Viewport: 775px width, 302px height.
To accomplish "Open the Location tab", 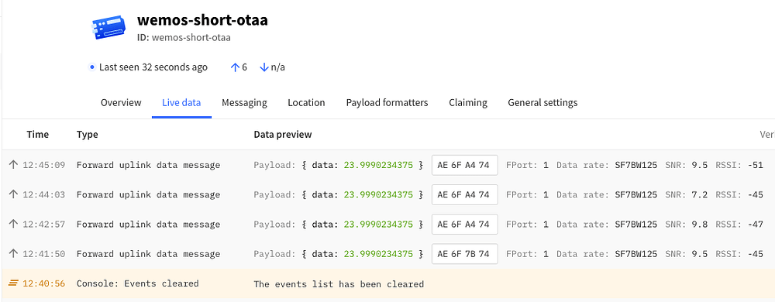I will tap(306, 103).
